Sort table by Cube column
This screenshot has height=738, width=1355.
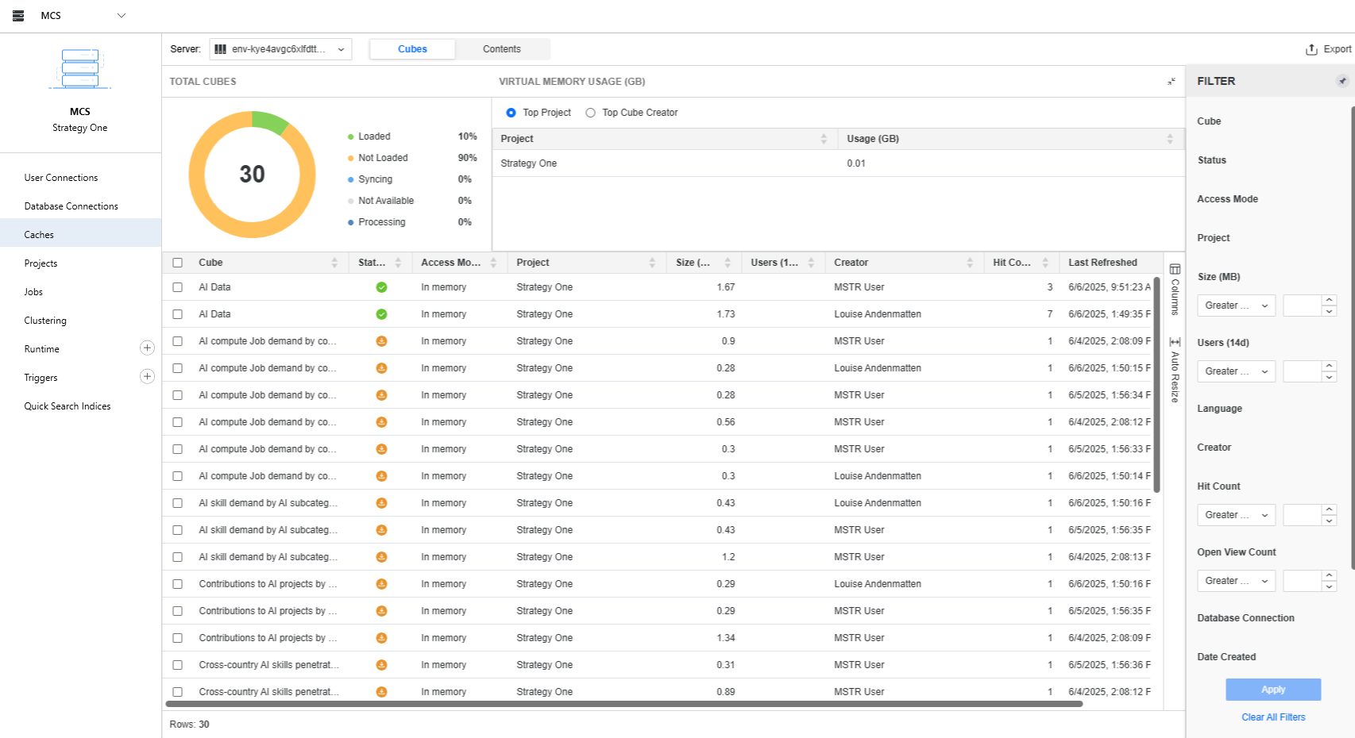click(x=334, y=263)
